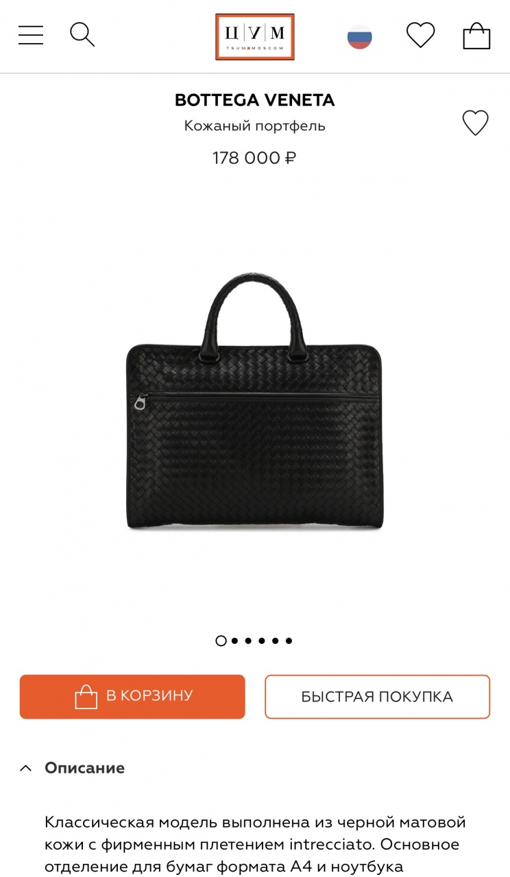Tap the Russian flag region selector
The image size is (510, 877).
(x=360, y=36)
